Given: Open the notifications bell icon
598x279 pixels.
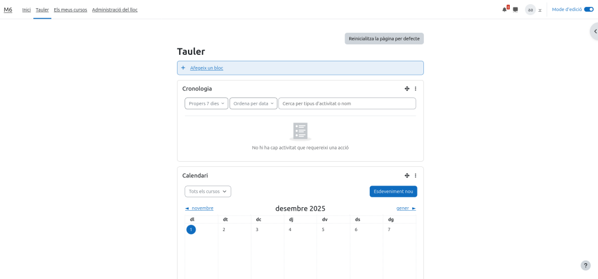Looking at the screenshot, I should (x=505, y=9).
